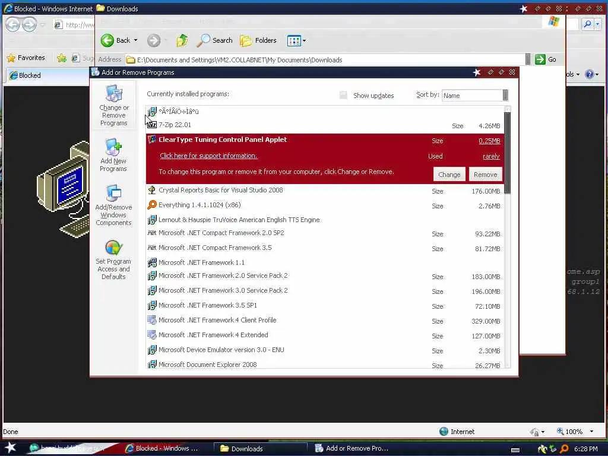The height and width of the screenshot is (456, 608).
Task: Switch to Downloads taskbar button
Action: [x=261, y=449]
